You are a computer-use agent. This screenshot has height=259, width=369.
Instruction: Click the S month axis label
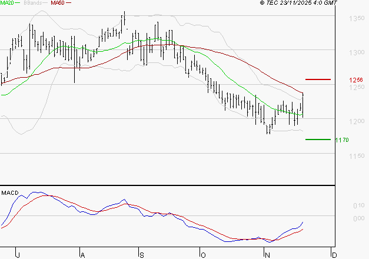[141, 255]
